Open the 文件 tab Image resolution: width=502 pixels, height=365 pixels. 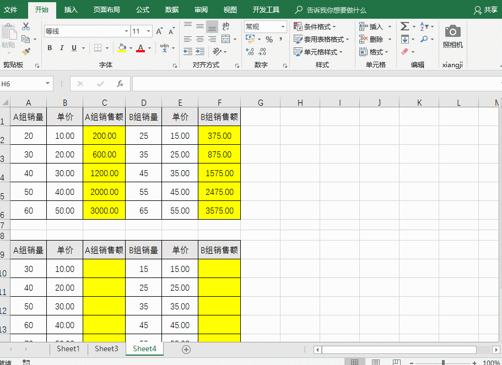point(10,9)
